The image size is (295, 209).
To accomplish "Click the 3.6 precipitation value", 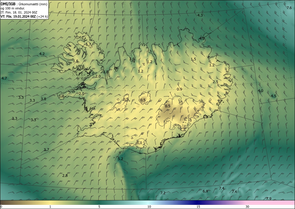I will (132, 59).
